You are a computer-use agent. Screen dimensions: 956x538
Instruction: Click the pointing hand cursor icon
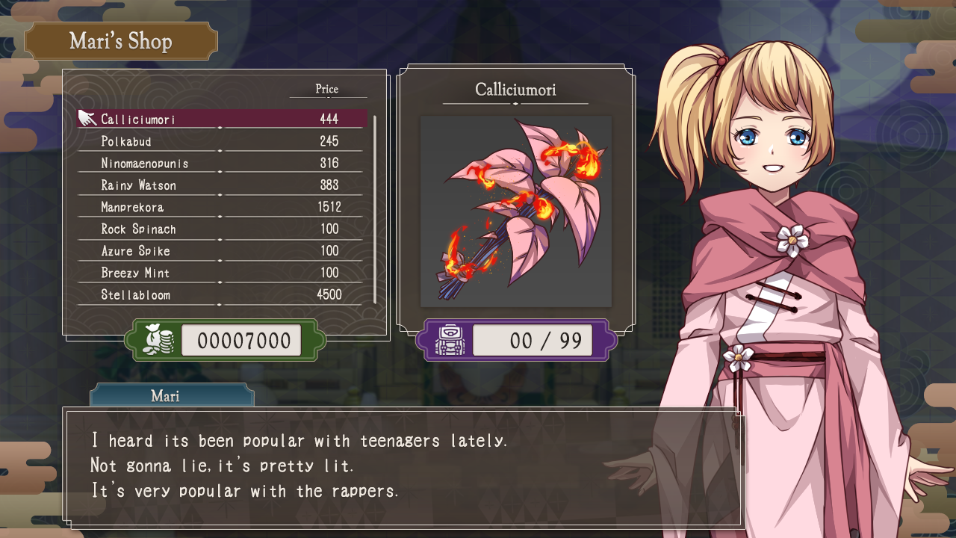pyautogui.click(x=87, y=118)
